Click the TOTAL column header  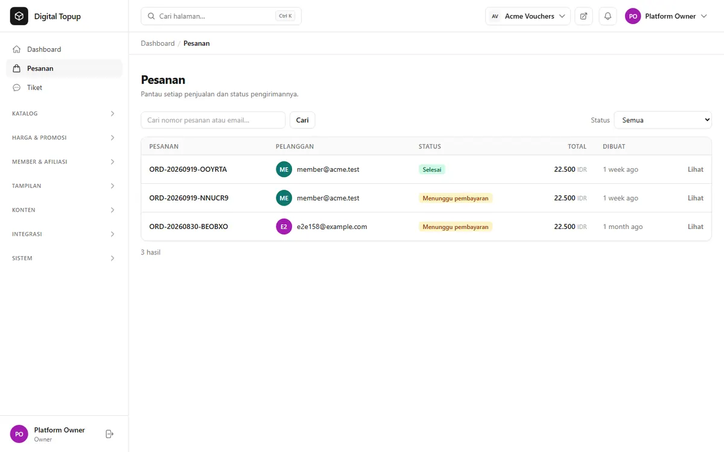[x=577, y=146]
